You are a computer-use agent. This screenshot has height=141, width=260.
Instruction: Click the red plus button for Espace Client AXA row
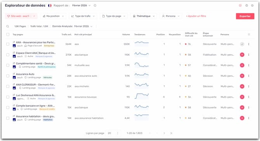pos(242,55)
